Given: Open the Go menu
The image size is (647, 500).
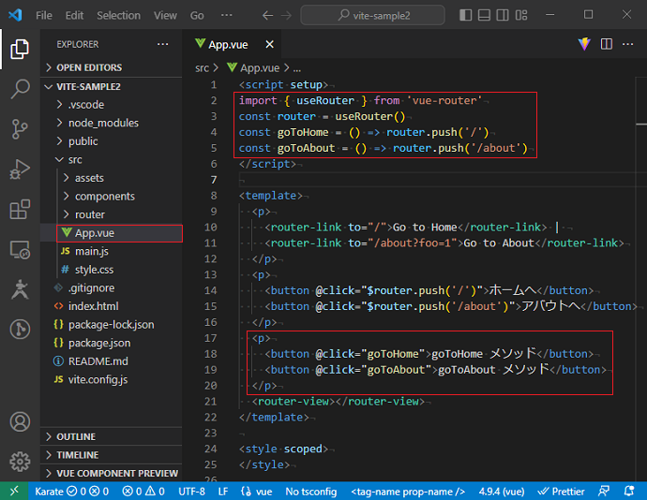Looking at the screenshot, I should 197,16.
